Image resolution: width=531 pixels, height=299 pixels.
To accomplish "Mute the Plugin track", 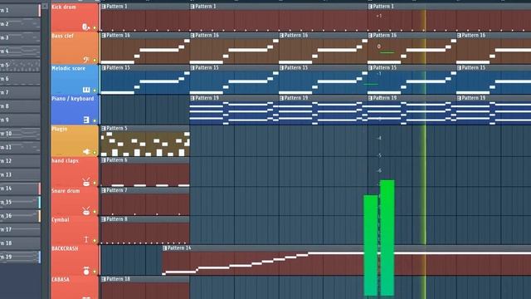I will (95, 153).
